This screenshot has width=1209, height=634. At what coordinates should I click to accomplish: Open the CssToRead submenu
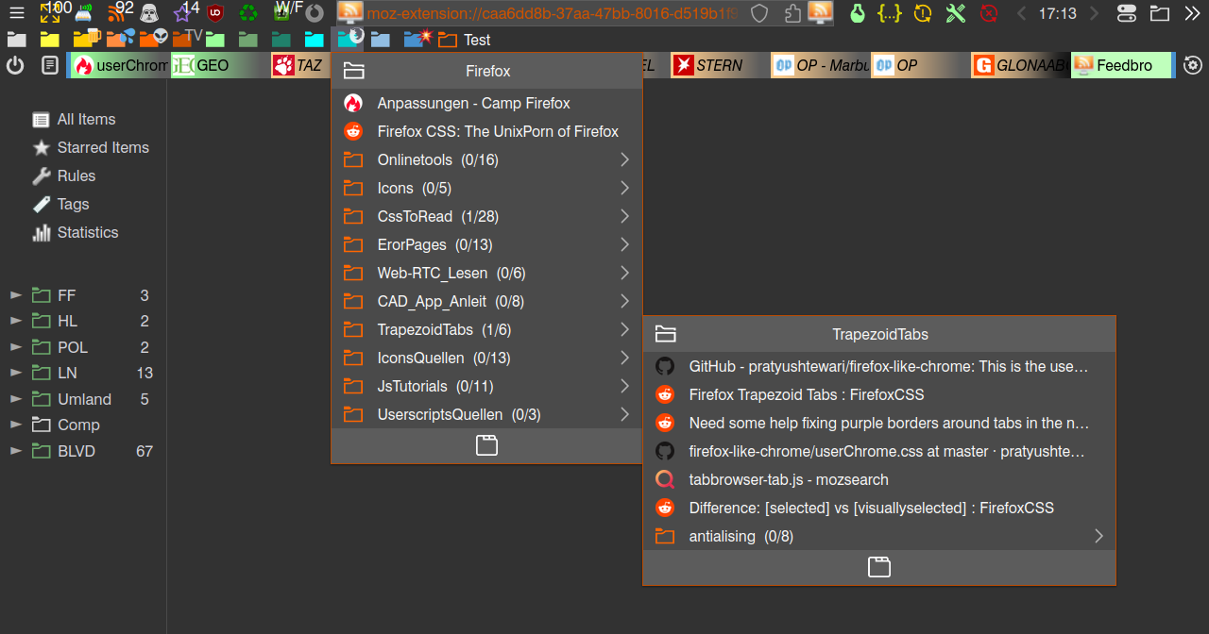(486, 216)
